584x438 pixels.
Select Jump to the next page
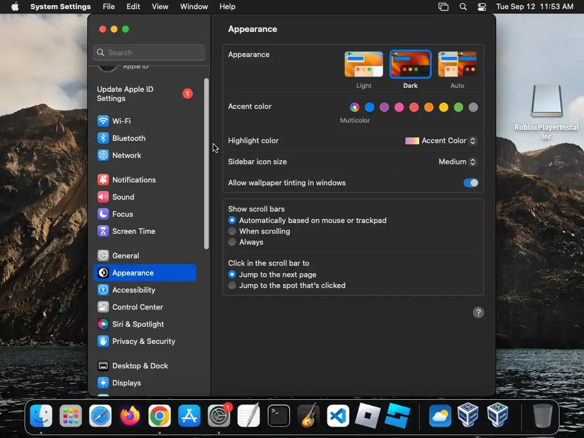[x=232, y=274]
